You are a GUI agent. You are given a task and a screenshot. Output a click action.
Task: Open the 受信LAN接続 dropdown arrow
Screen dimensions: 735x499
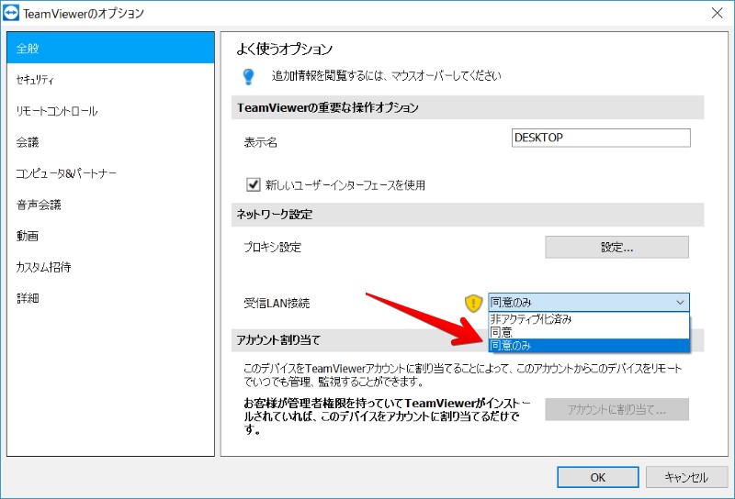pos(680,303)
